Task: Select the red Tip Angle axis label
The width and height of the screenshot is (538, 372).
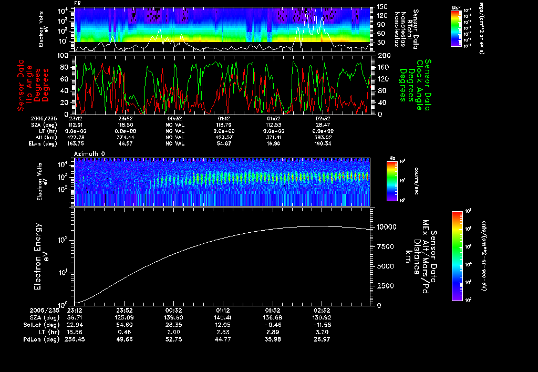Action: click(x=31, y=84)
